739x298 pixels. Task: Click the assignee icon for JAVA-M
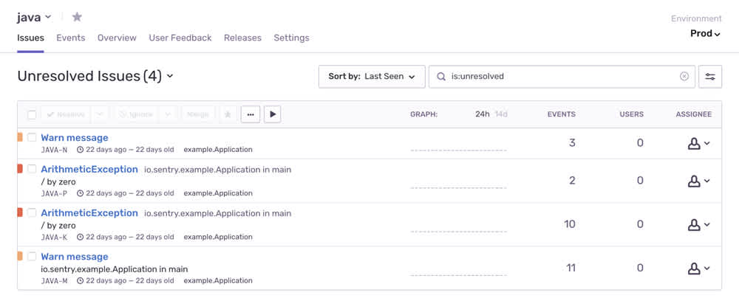[698, 268]
